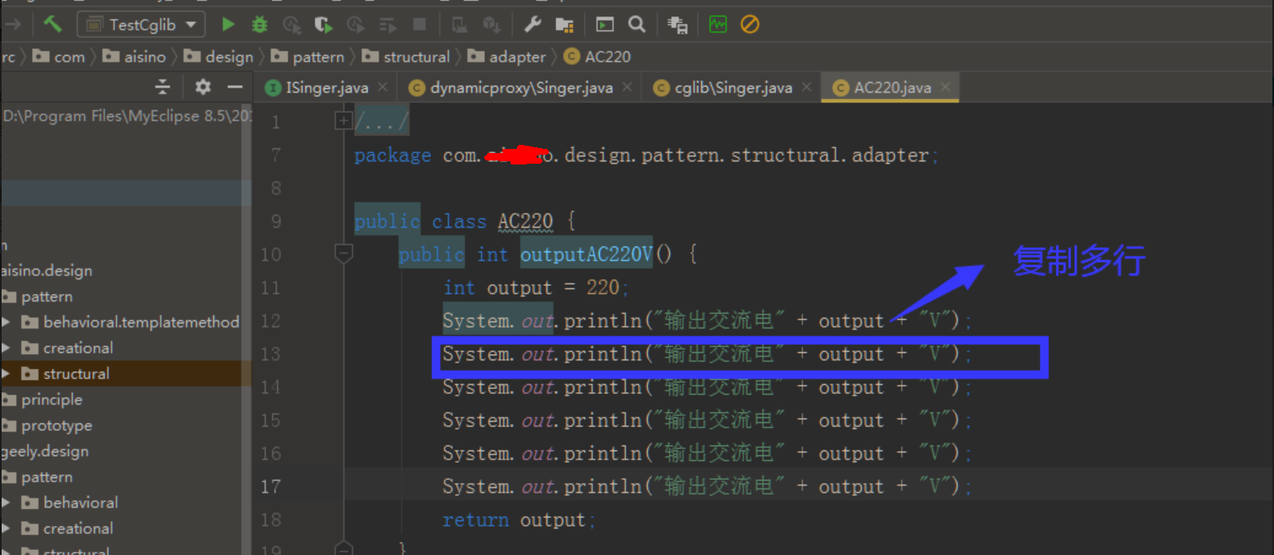The width and height of the screenshot is (1274, 555).
Task: Click the AC220 class name on line 9
Action: pyautogui.click(x=525, y=221)
